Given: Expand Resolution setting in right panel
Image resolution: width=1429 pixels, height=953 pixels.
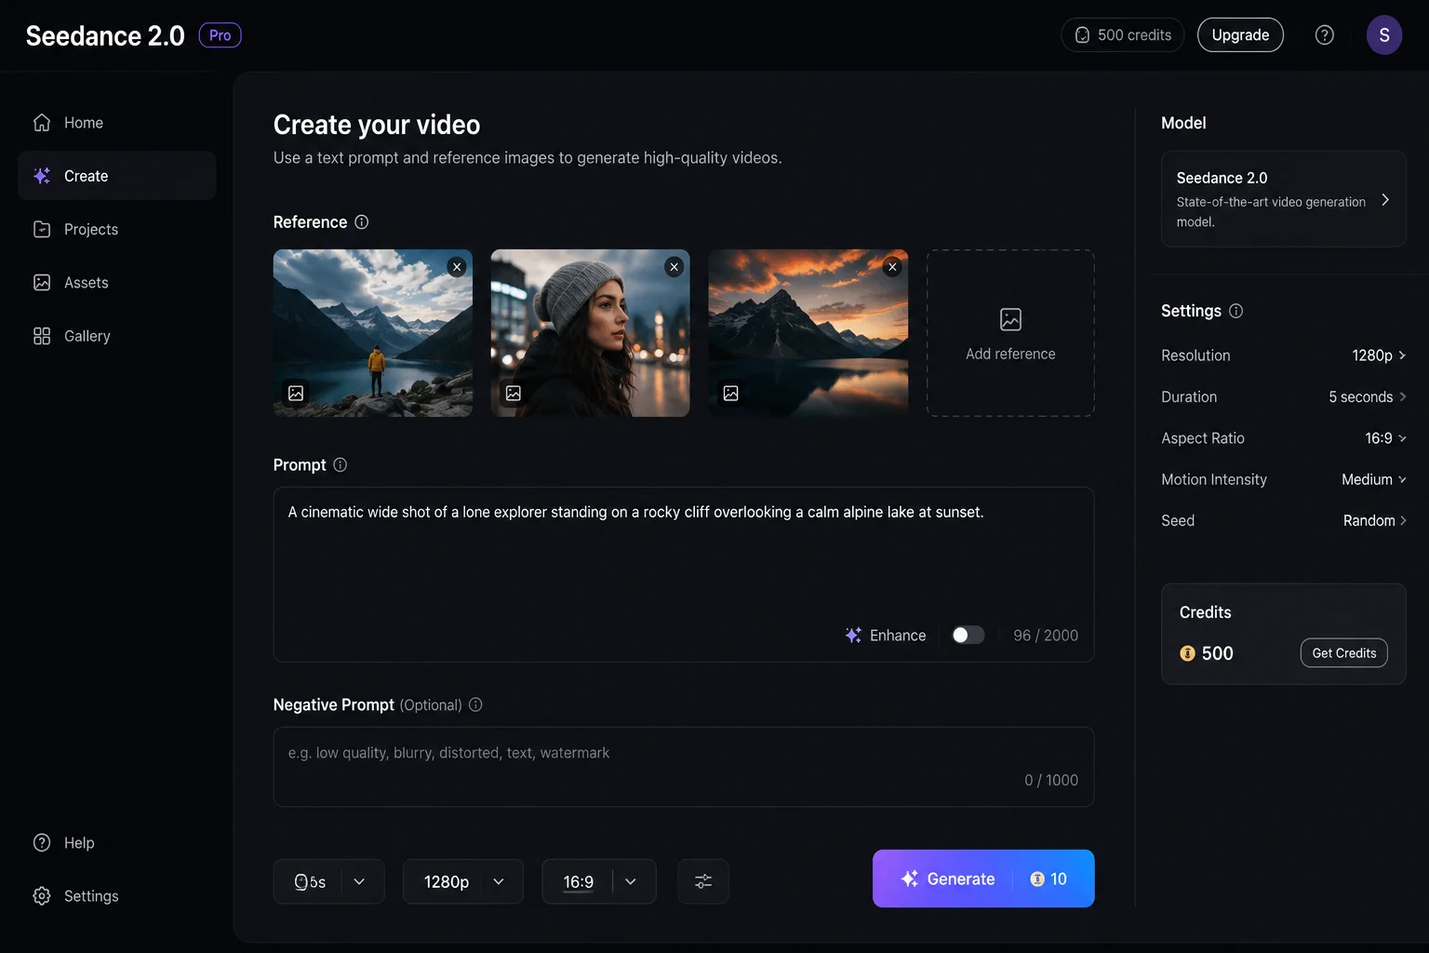Looking at the screenshot, I should 1284,356.
